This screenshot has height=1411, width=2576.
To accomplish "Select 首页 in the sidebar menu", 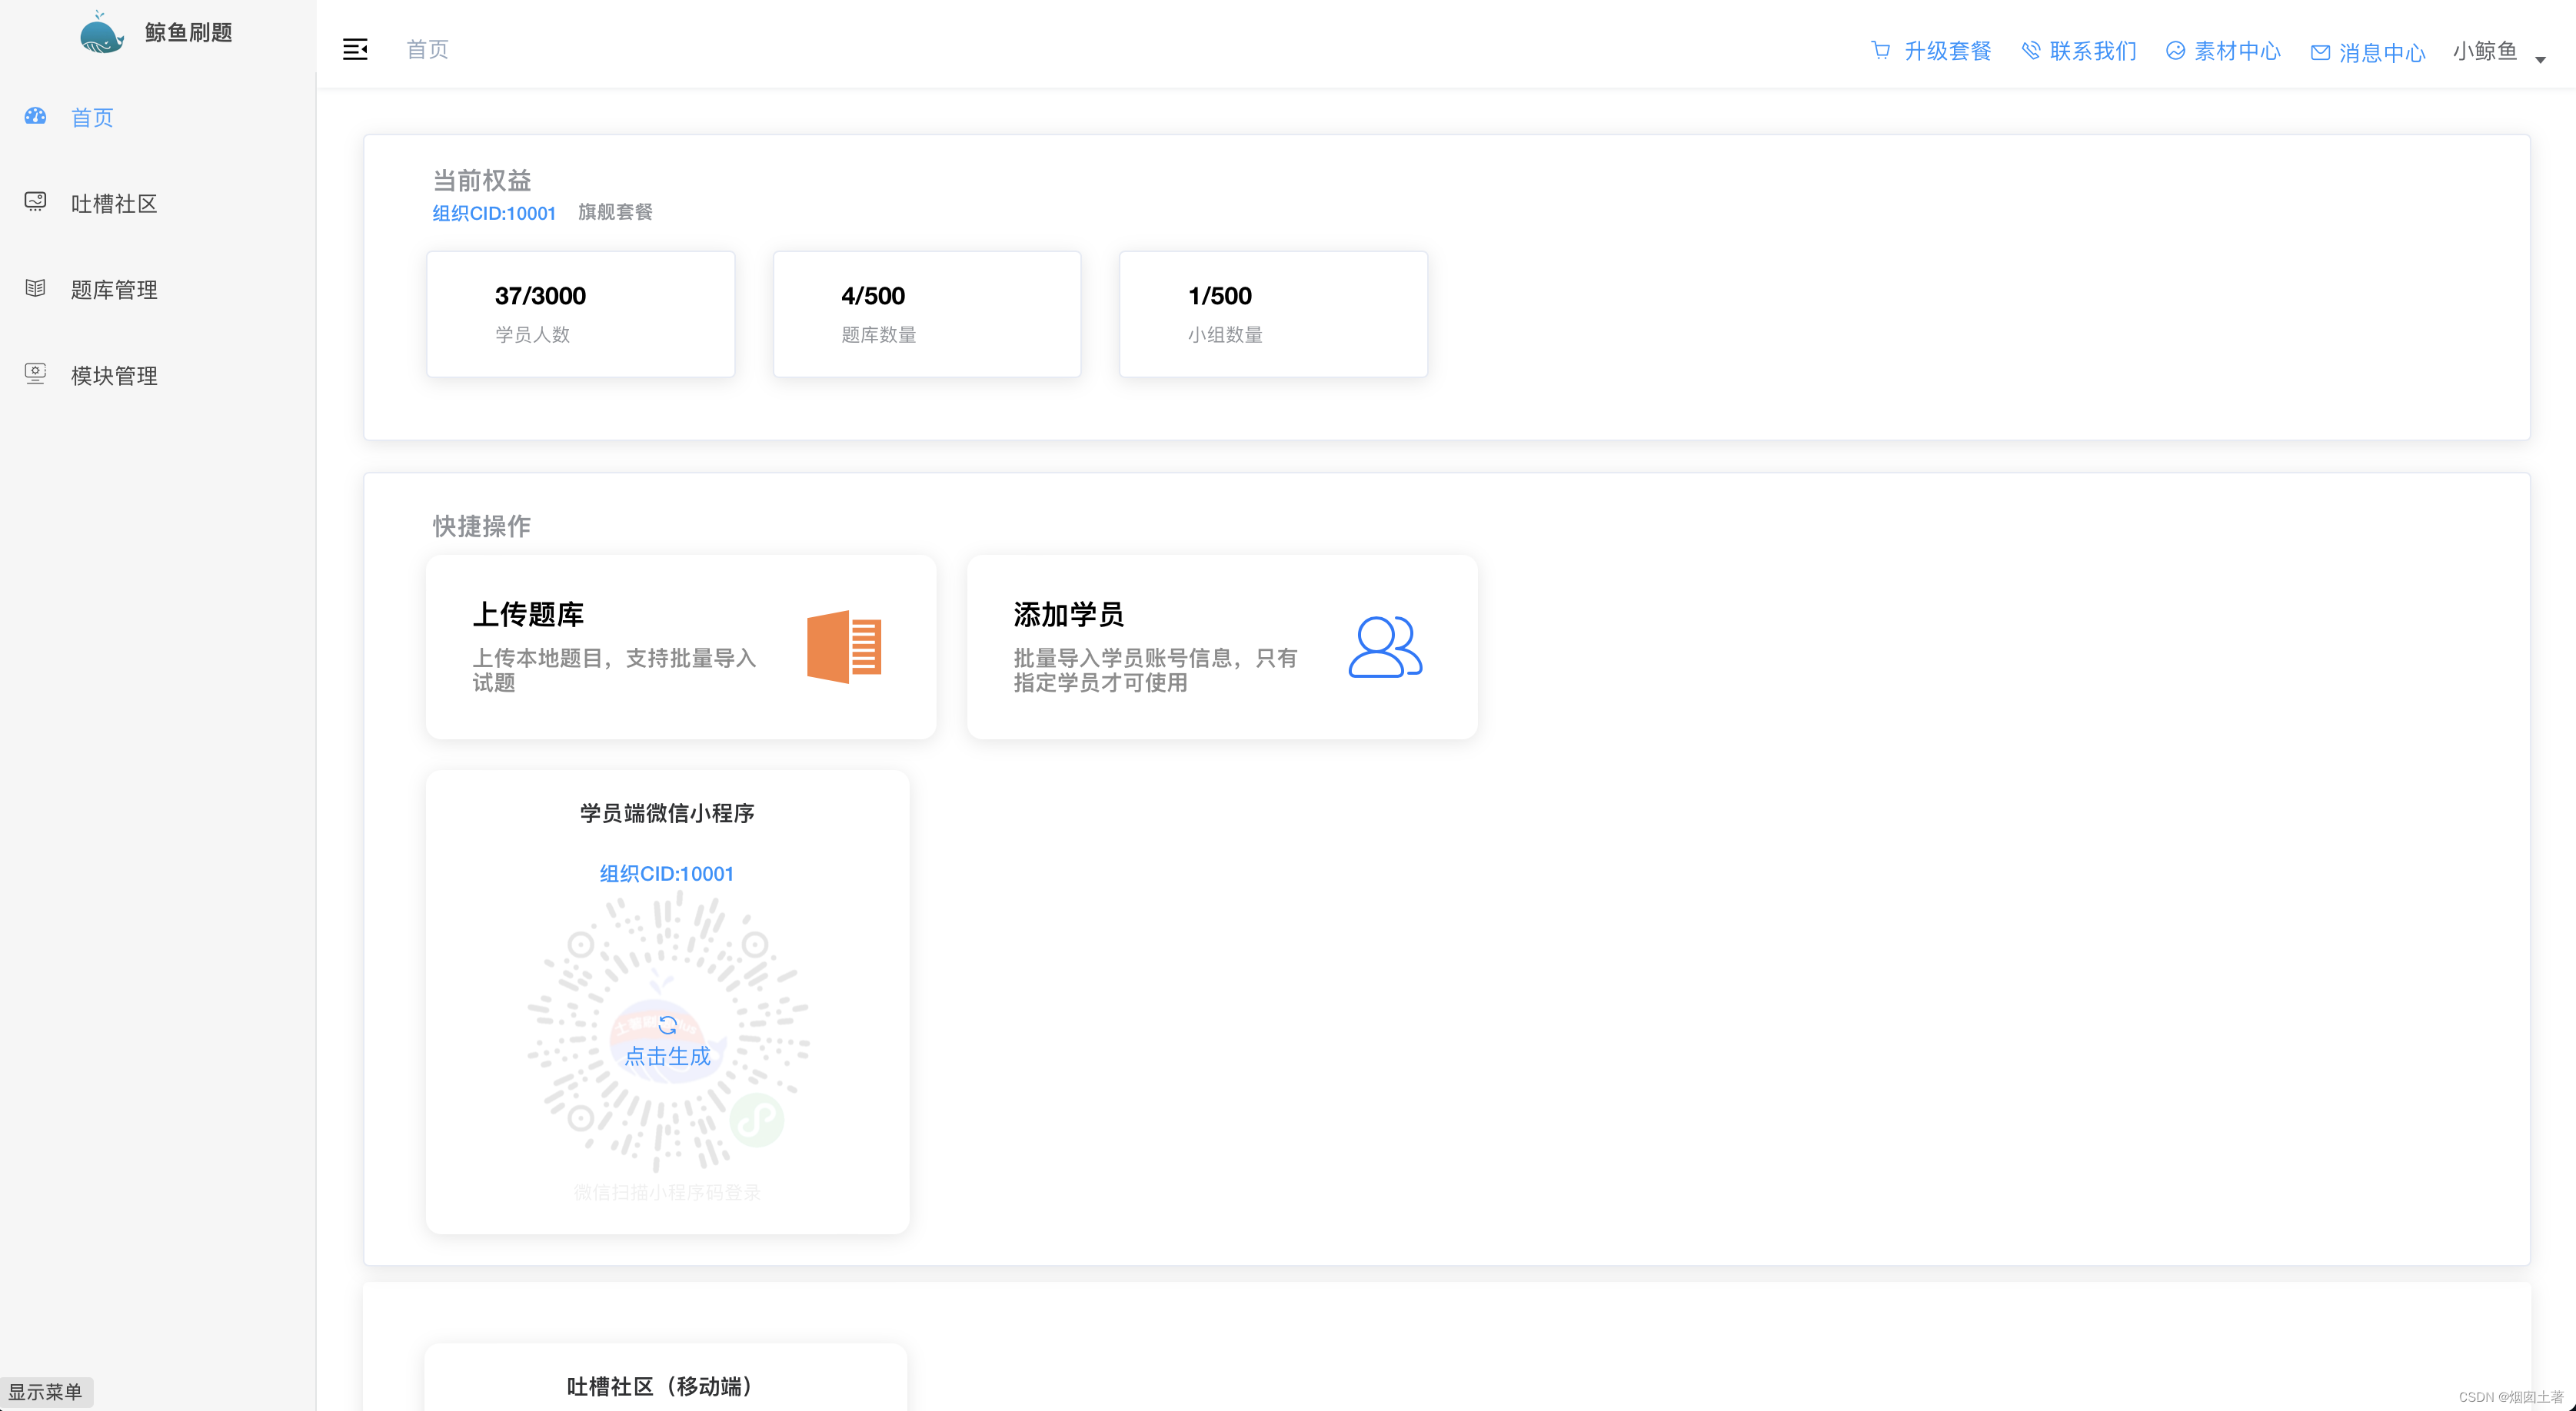I will 92,118.
